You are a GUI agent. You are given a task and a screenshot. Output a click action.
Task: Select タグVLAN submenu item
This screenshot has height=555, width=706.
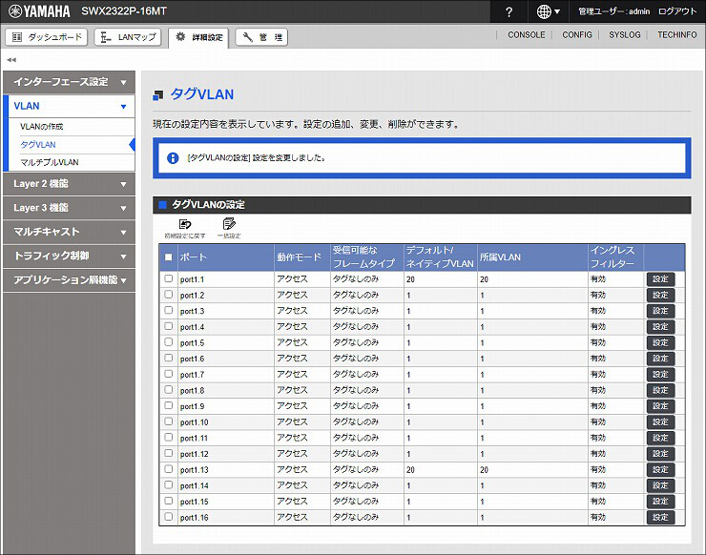pos(38,145)
